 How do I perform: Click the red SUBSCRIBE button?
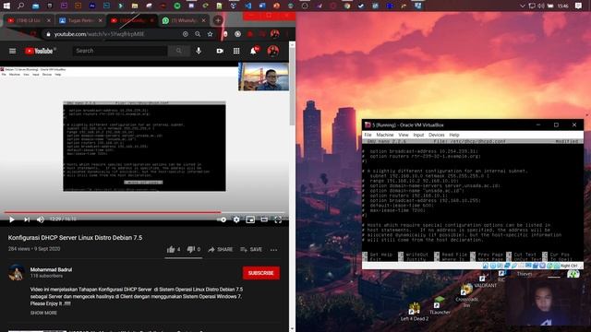261,273
